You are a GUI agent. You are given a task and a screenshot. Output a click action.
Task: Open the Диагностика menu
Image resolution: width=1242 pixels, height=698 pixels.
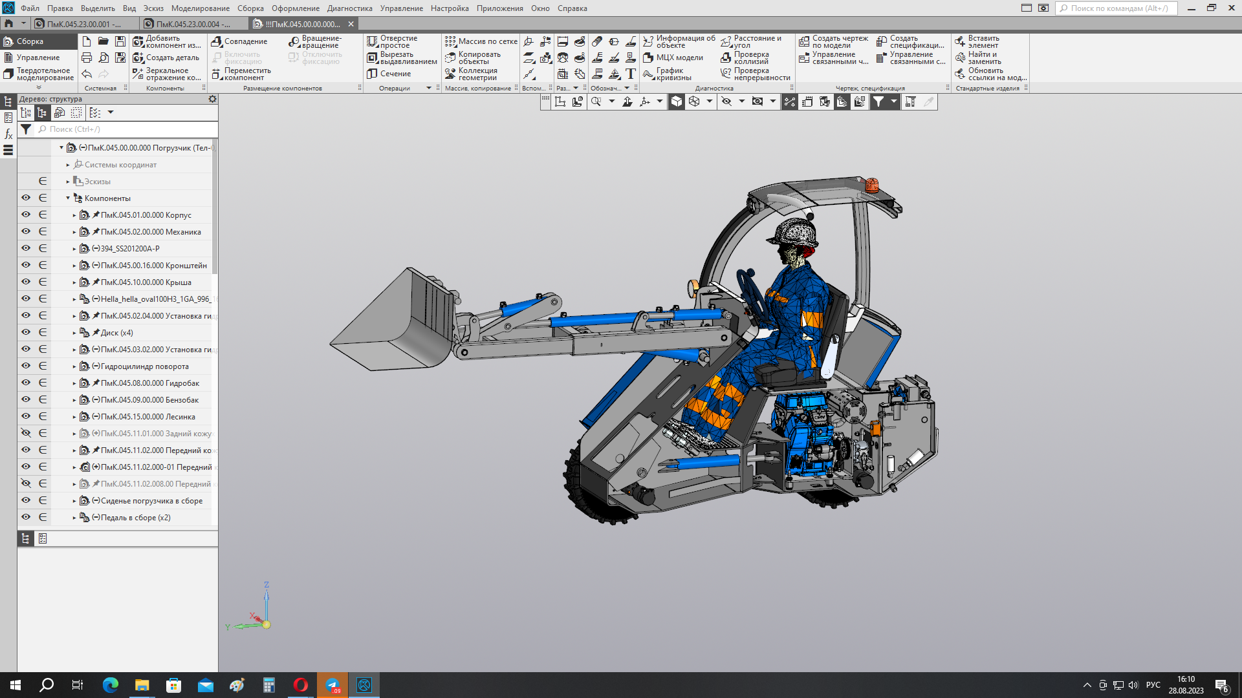pos(349,8)
